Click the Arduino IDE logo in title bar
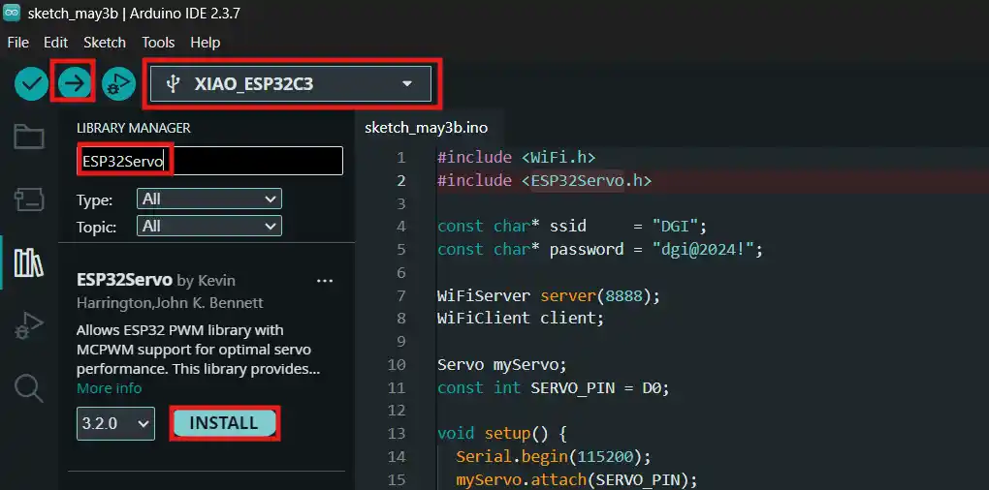Image resolution: width=989 pixels, height=490 pixels. tap(12, 14)
